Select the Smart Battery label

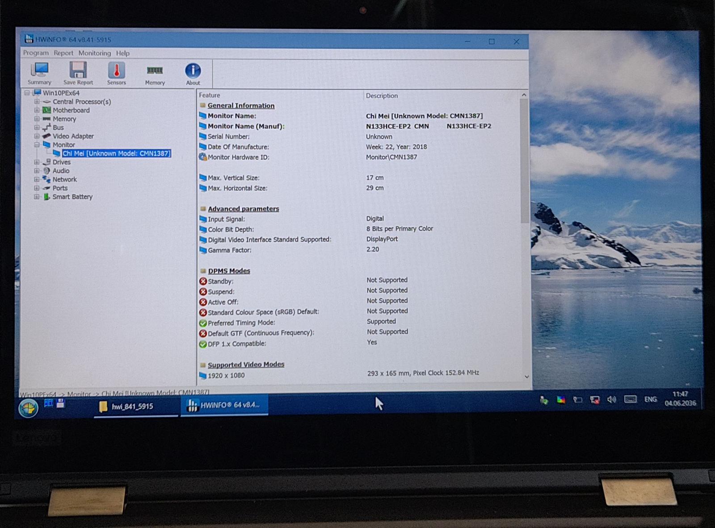click(x=72, y=197)
